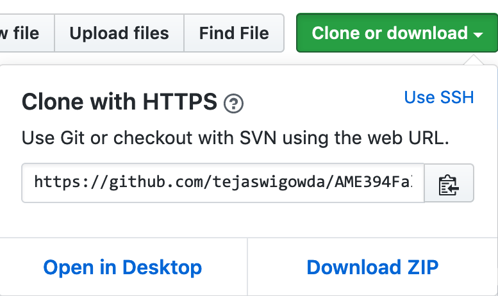Collapse the green Clone or download dropdown
498x296 pixels.
point(397,33)
